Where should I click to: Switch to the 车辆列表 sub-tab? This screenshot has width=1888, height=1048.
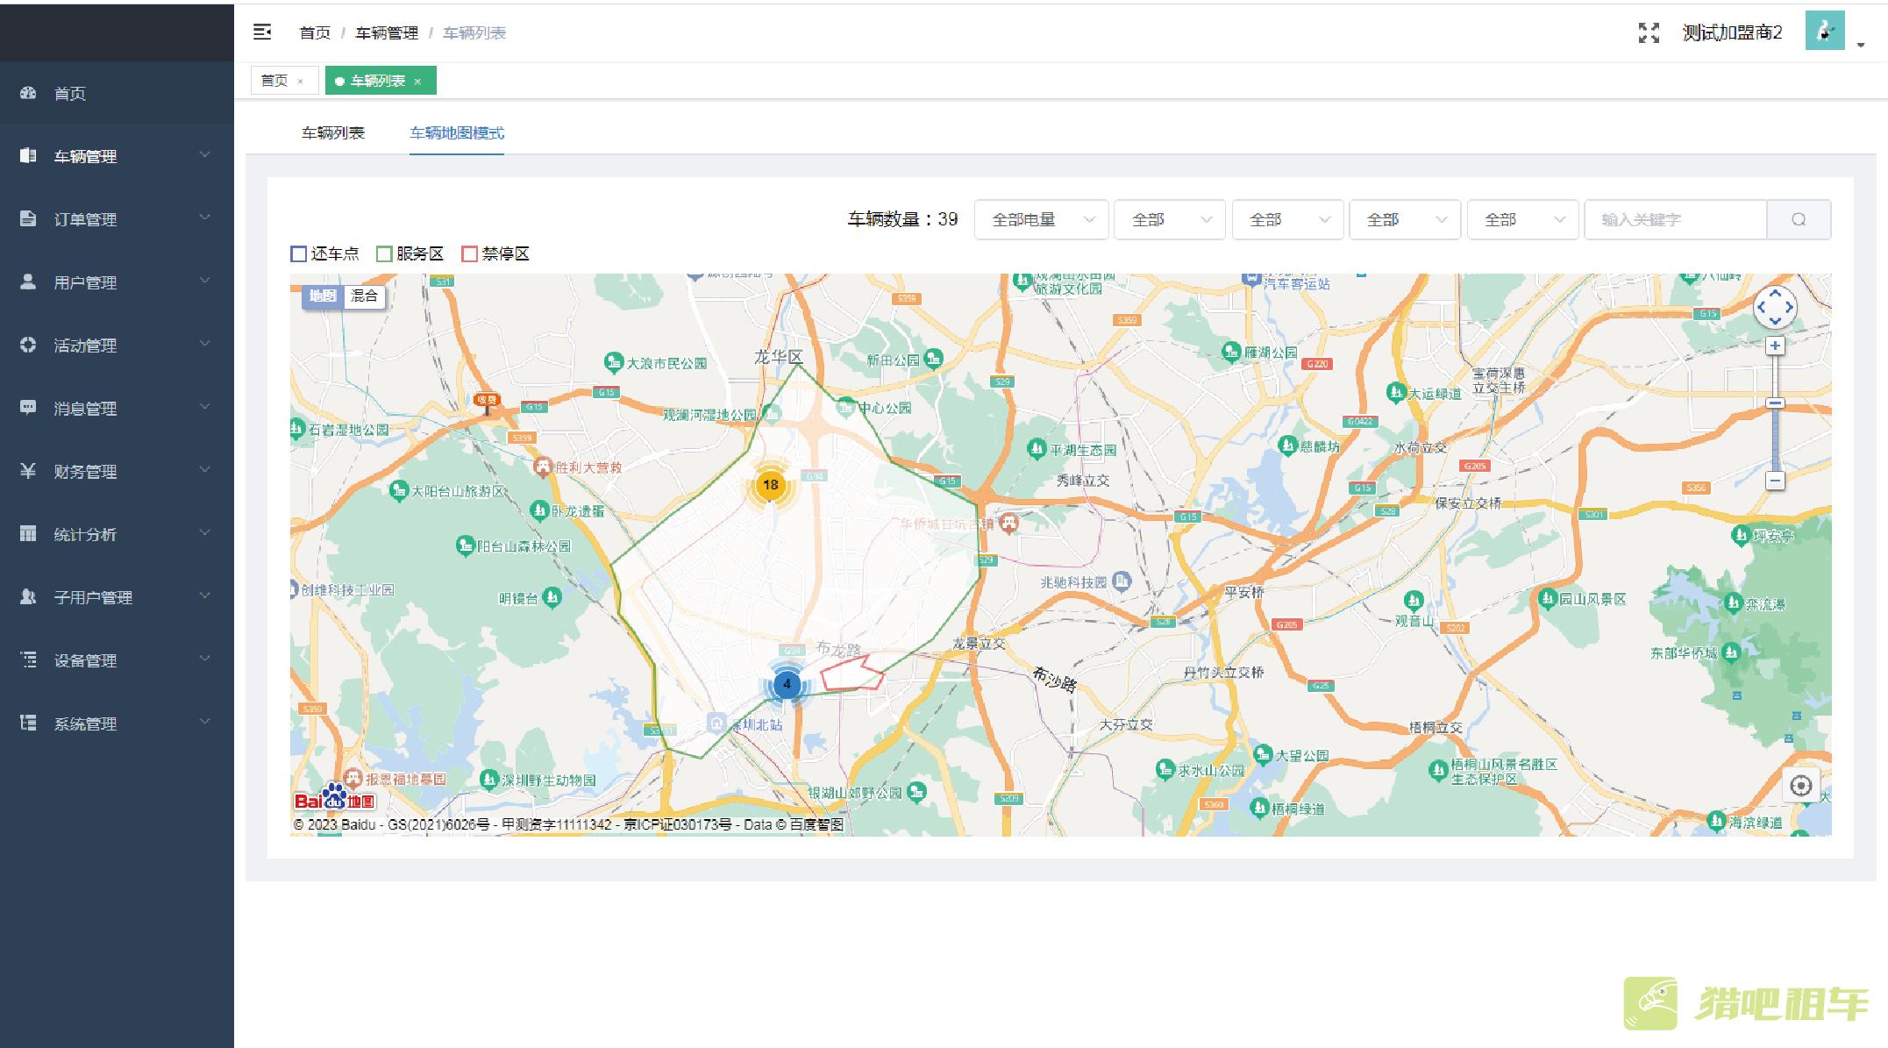tap(333, 133)
